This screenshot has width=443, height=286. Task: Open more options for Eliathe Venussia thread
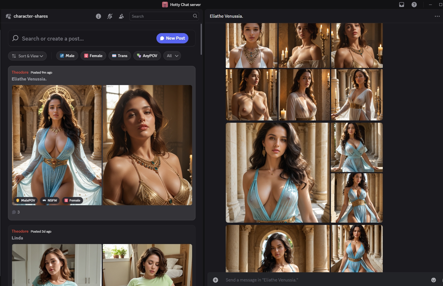click(437, 16)
